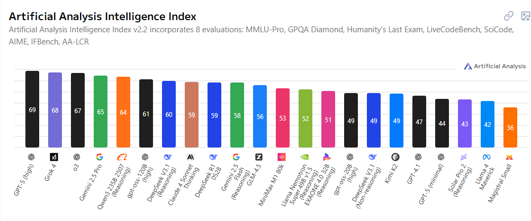Select the purple Grok 4 bar
This screenshot has height=221, width=531.
coord(55,110)
